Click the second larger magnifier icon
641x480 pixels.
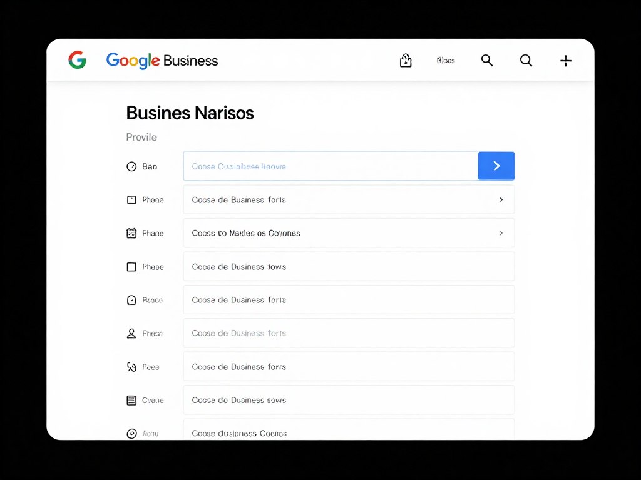[526, 61]
